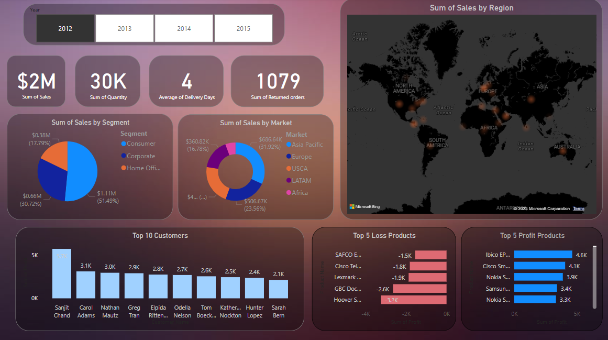Select the 2014 year filter
The image size is (608, 340).
(184, 28)
